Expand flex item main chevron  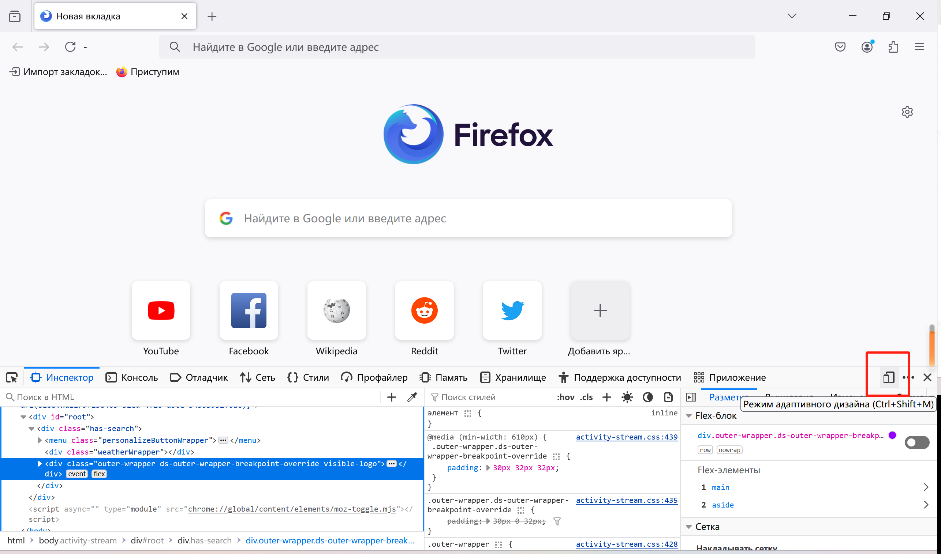pyautogui.click(x=926, y=487)
